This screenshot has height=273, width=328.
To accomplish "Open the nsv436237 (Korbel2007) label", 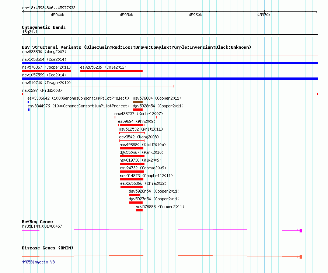I will coord(139,114).
